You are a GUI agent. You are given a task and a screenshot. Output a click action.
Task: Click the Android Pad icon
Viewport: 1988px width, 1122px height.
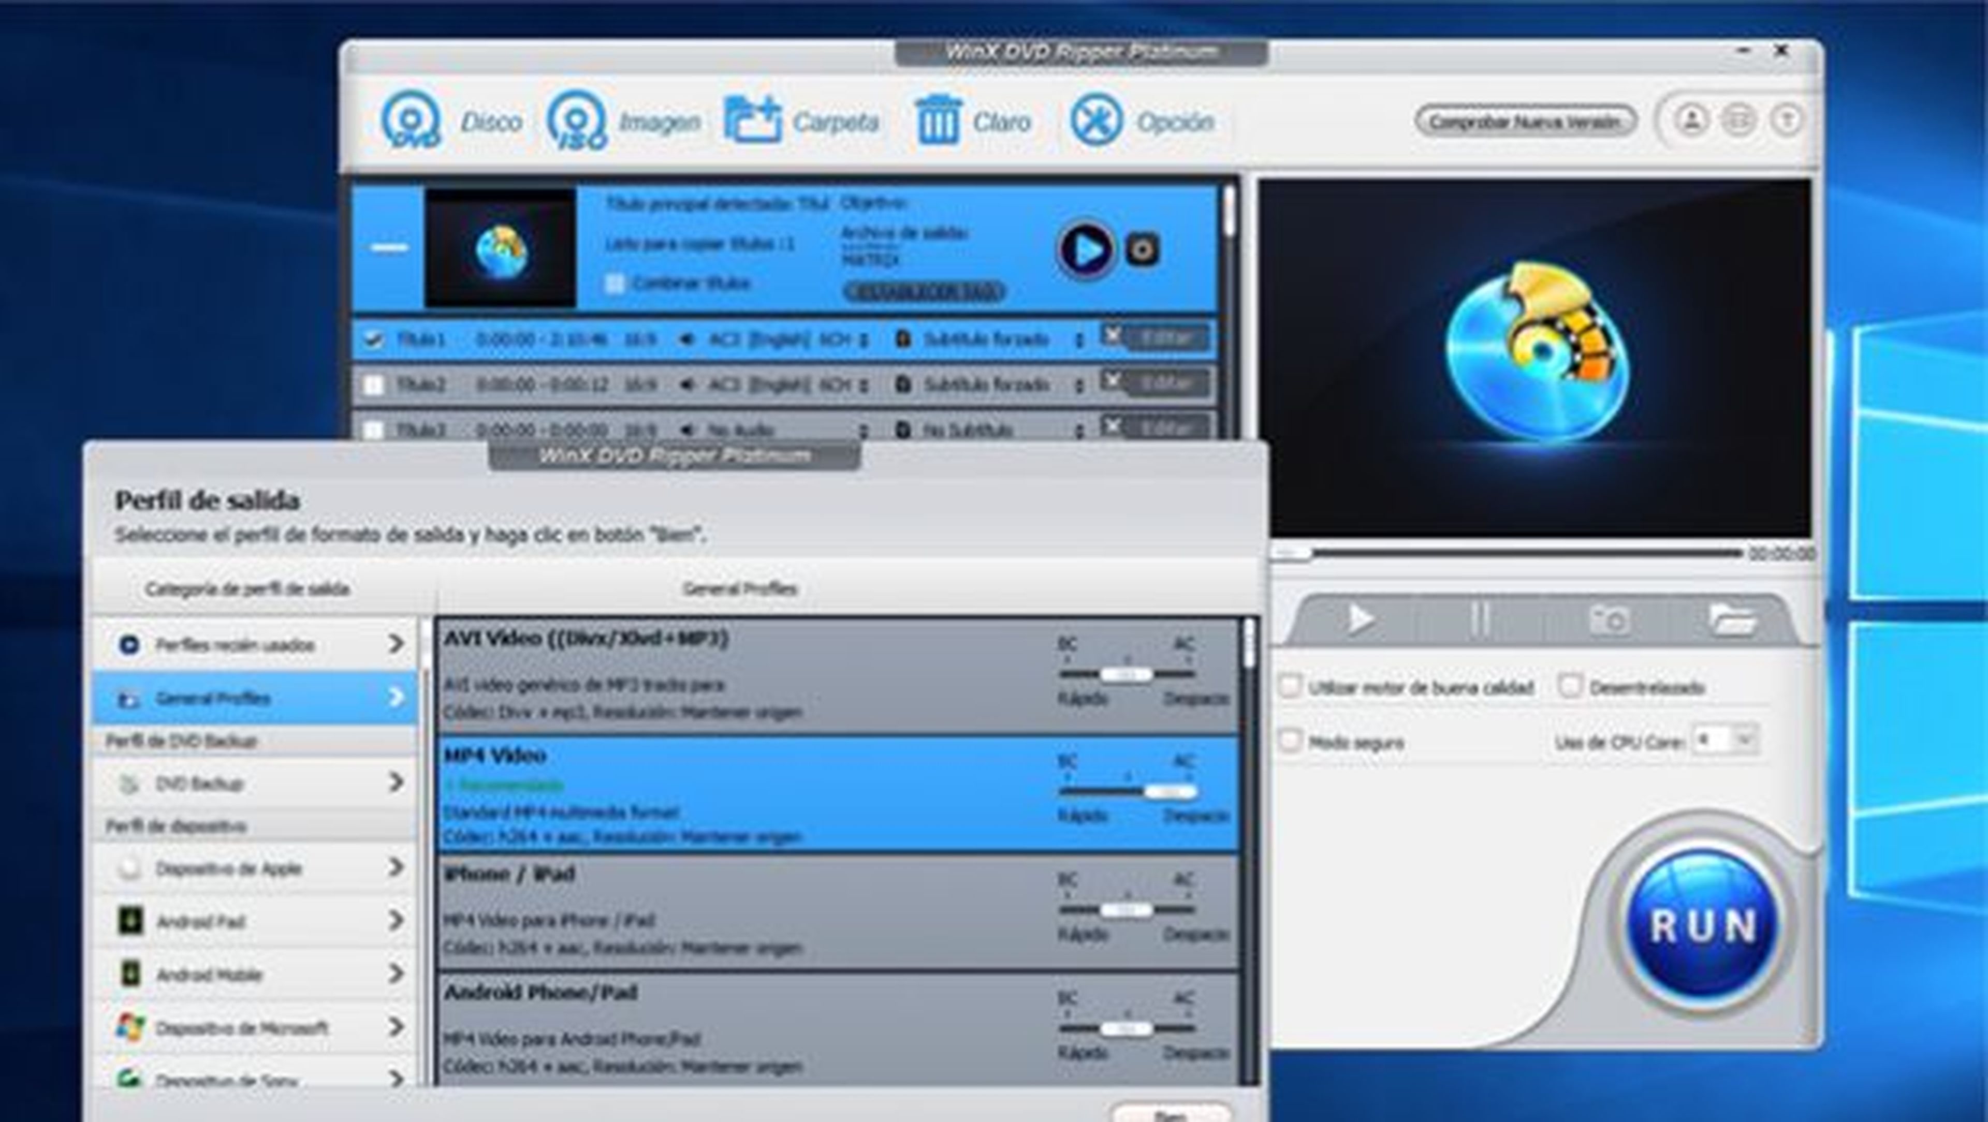pos(129,921)
